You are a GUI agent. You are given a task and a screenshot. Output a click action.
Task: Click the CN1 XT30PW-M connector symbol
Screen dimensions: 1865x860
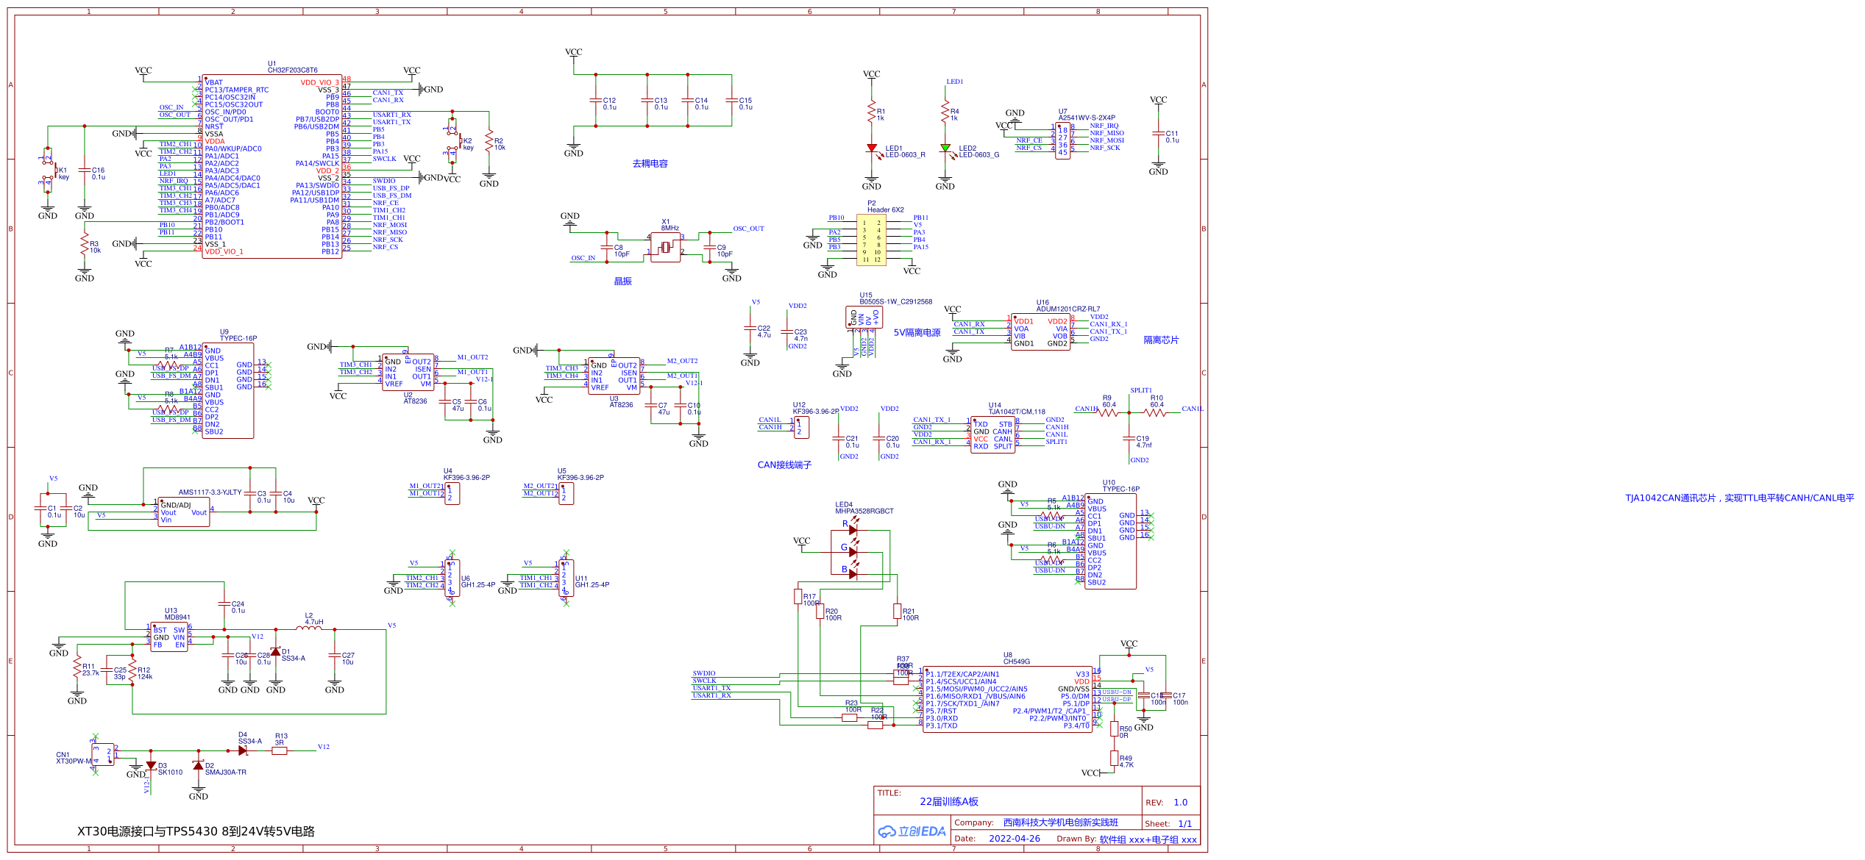tap(103, 754)
